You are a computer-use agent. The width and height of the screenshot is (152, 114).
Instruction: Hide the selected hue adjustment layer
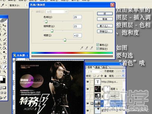click(88, 103)
